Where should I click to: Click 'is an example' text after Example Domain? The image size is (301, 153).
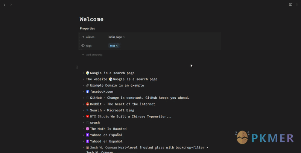click(131, 85)
